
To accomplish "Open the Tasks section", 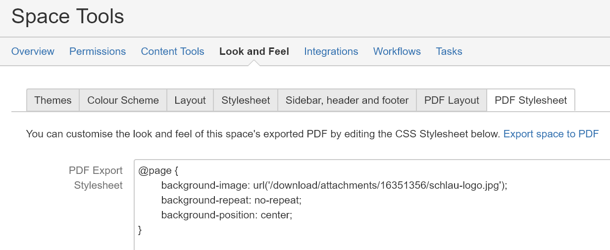I will (449, 51).
